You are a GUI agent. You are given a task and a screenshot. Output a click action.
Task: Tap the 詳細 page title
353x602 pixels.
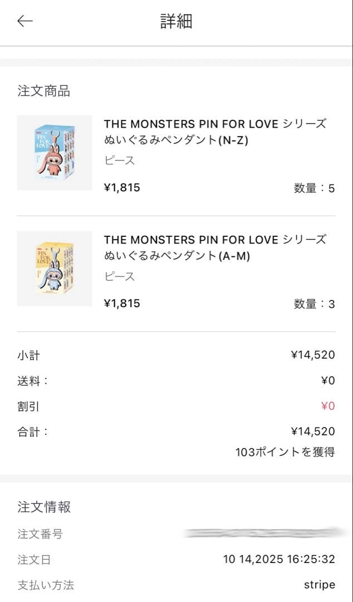click(x=176, y=22)
